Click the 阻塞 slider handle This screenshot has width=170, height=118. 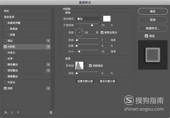coord(77,46)
